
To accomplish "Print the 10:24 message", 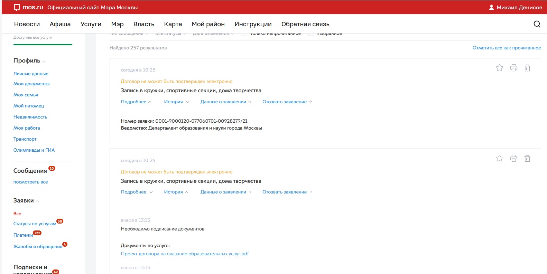I will (513, 159).
